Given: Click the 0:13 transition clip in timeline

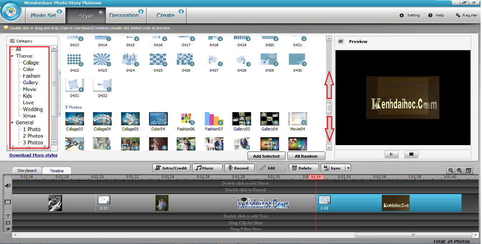Looking at the screenshot, I should [104, 200].
